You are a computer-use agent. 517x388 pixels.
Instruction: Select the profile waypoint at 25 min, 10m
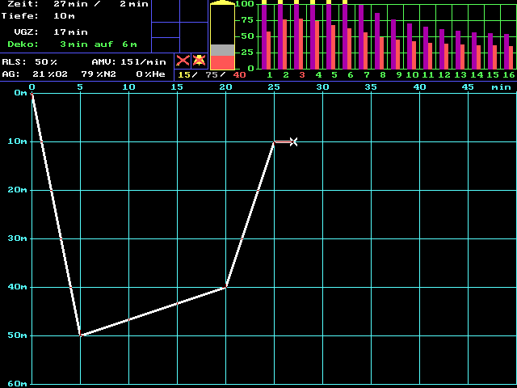274,141
